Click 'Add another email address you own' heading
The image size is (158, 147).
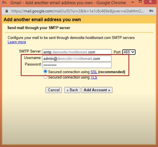tap(42, 20)
